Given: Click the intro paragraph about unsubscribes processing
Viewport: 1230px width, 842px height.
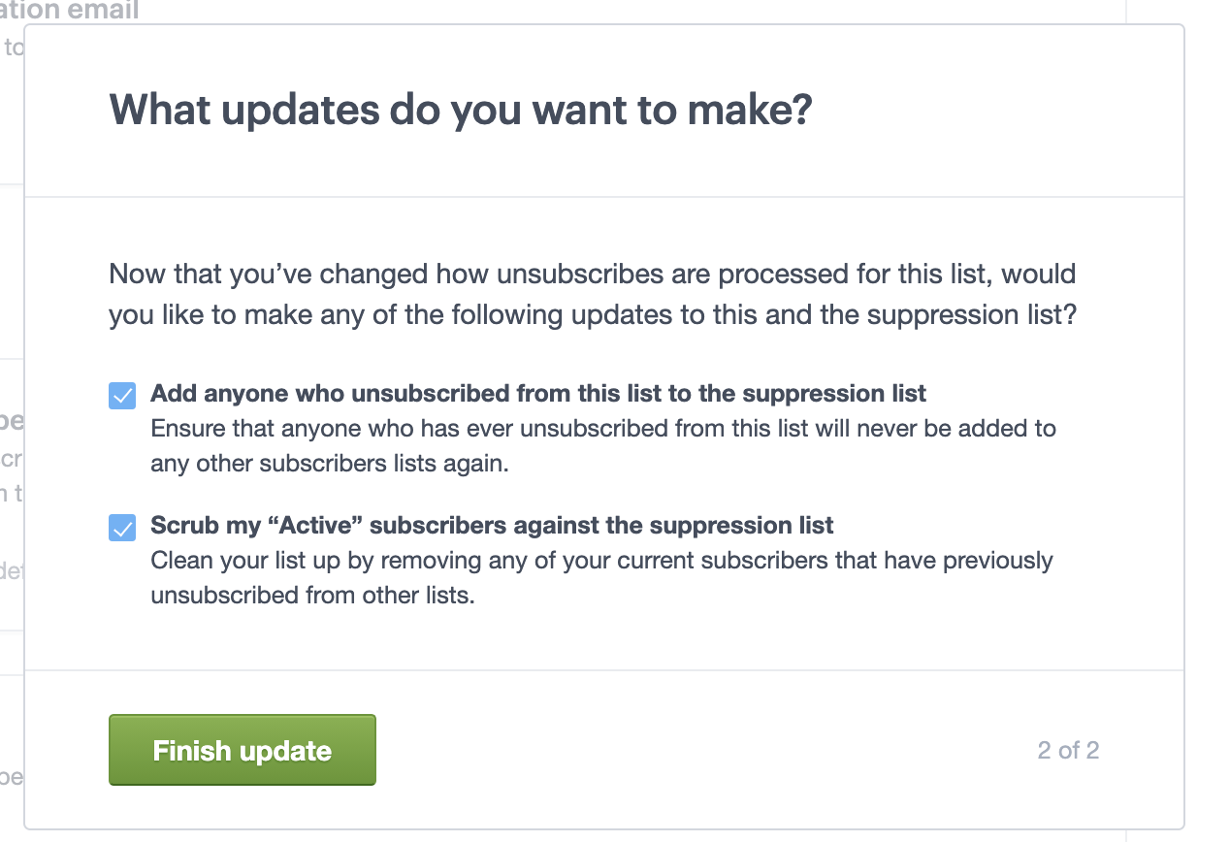Looking at the screenshot, I should coord(592,291).
